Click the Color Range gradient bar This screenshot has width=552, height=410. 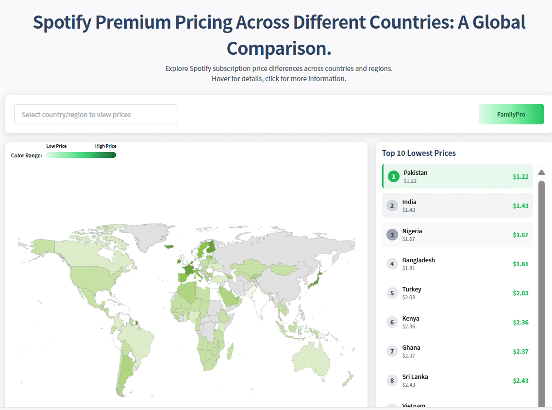pyautogui.click(x=81, y=154)
